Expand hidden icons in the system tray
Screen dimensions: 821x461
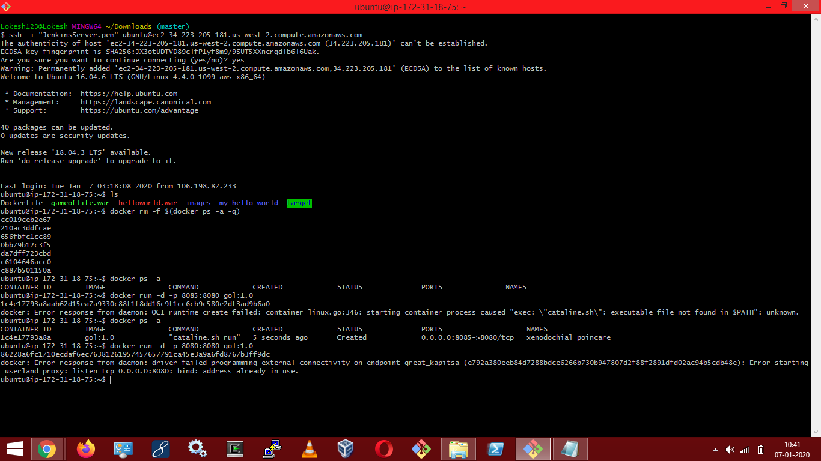(715, 448)
